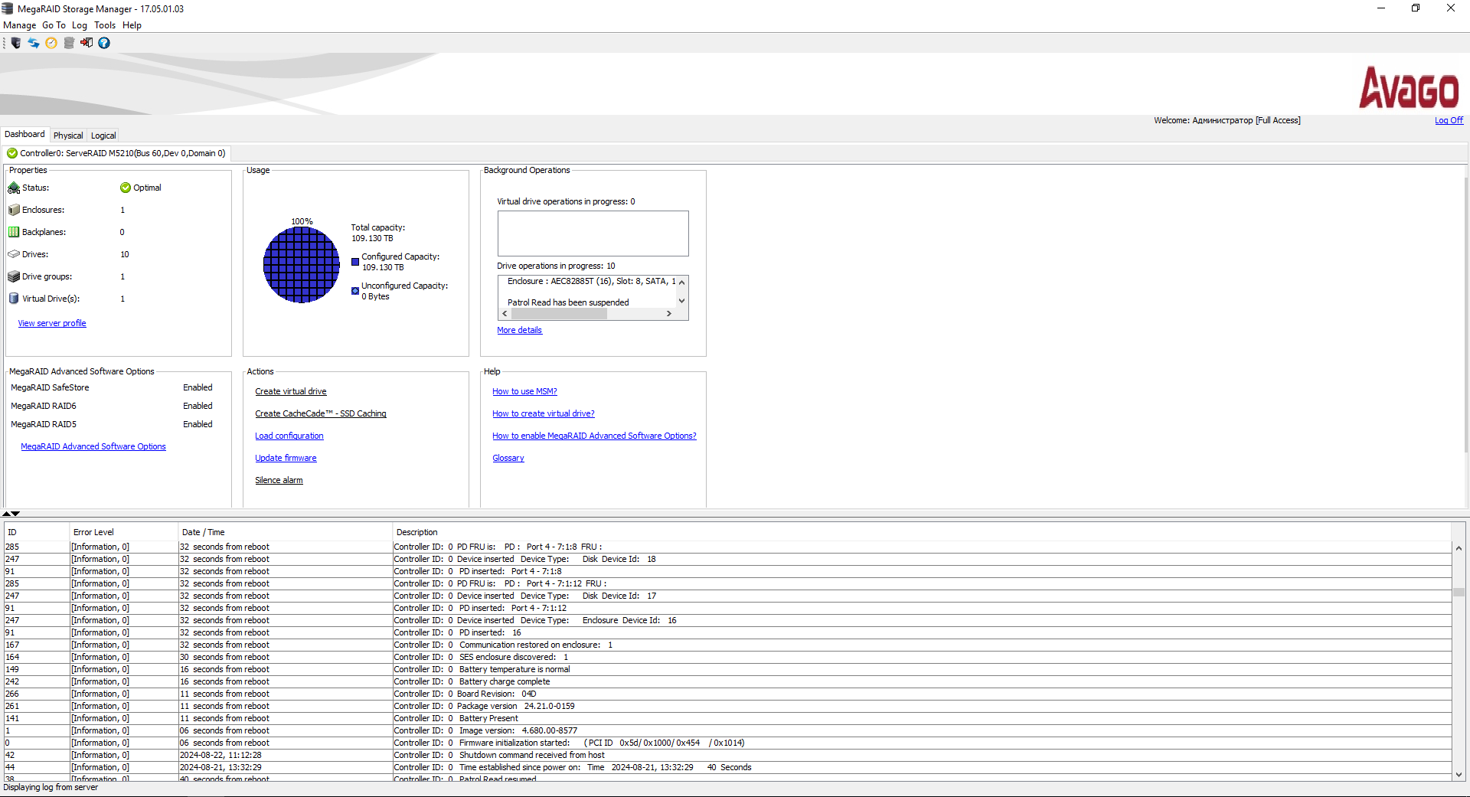Click the log scrollbar down arrow
Viewport: 1470px width, 797px height.
coord(1459,775)
